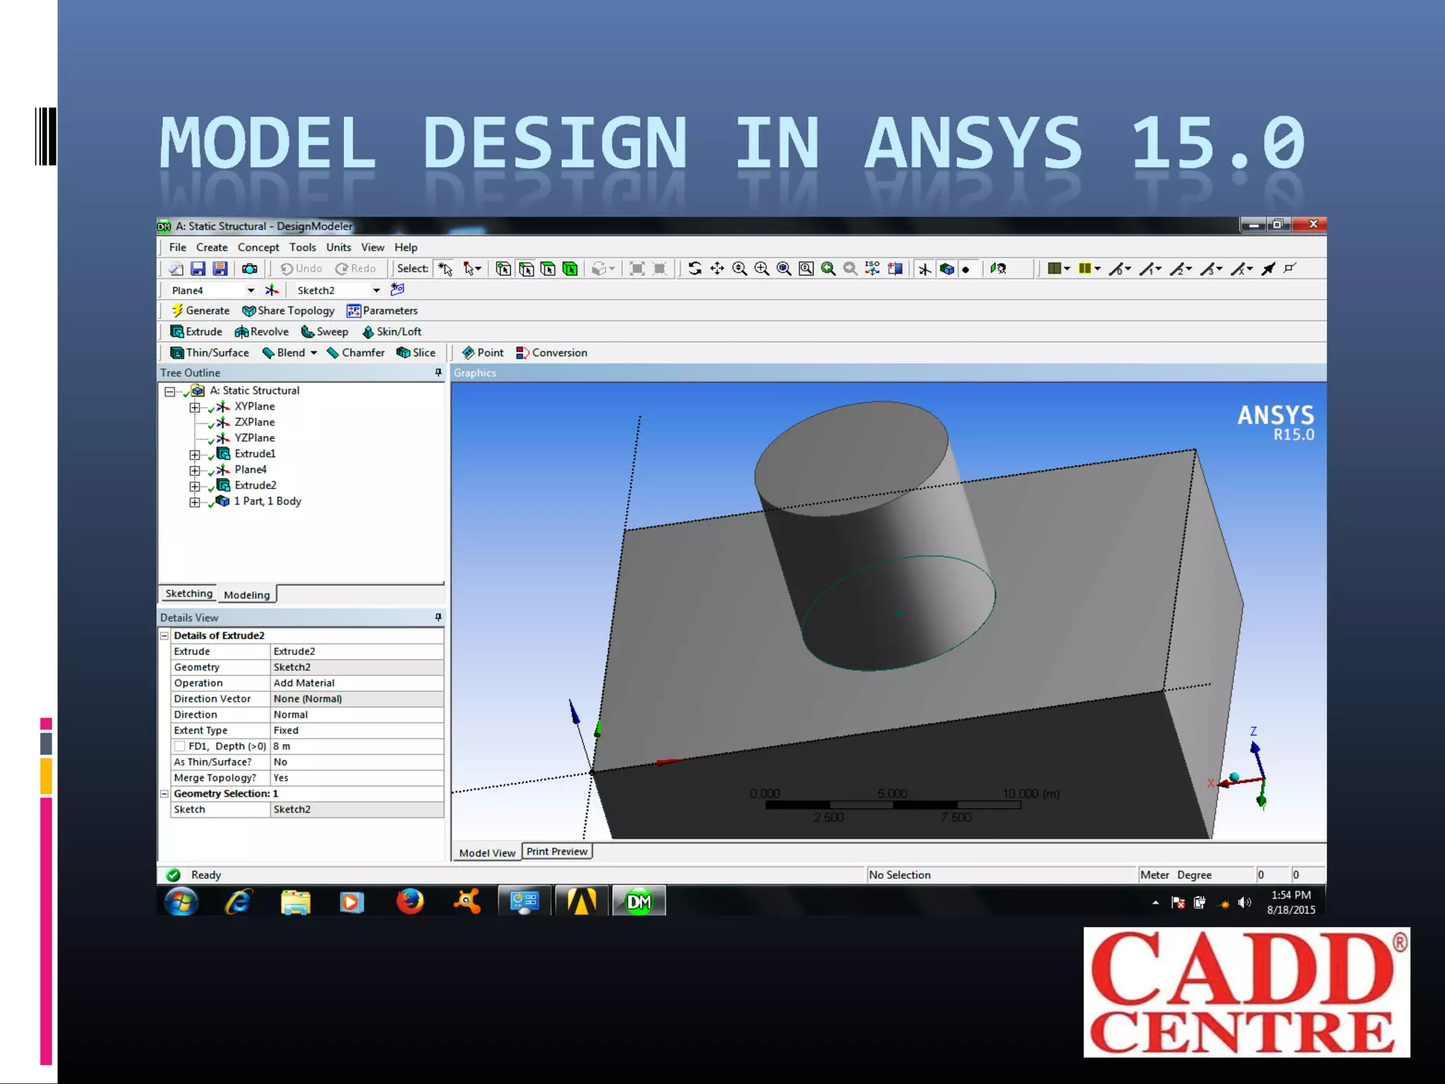Open the Concept menu
Viewport: 1445px width, 1084px height.
coord(258,247)
